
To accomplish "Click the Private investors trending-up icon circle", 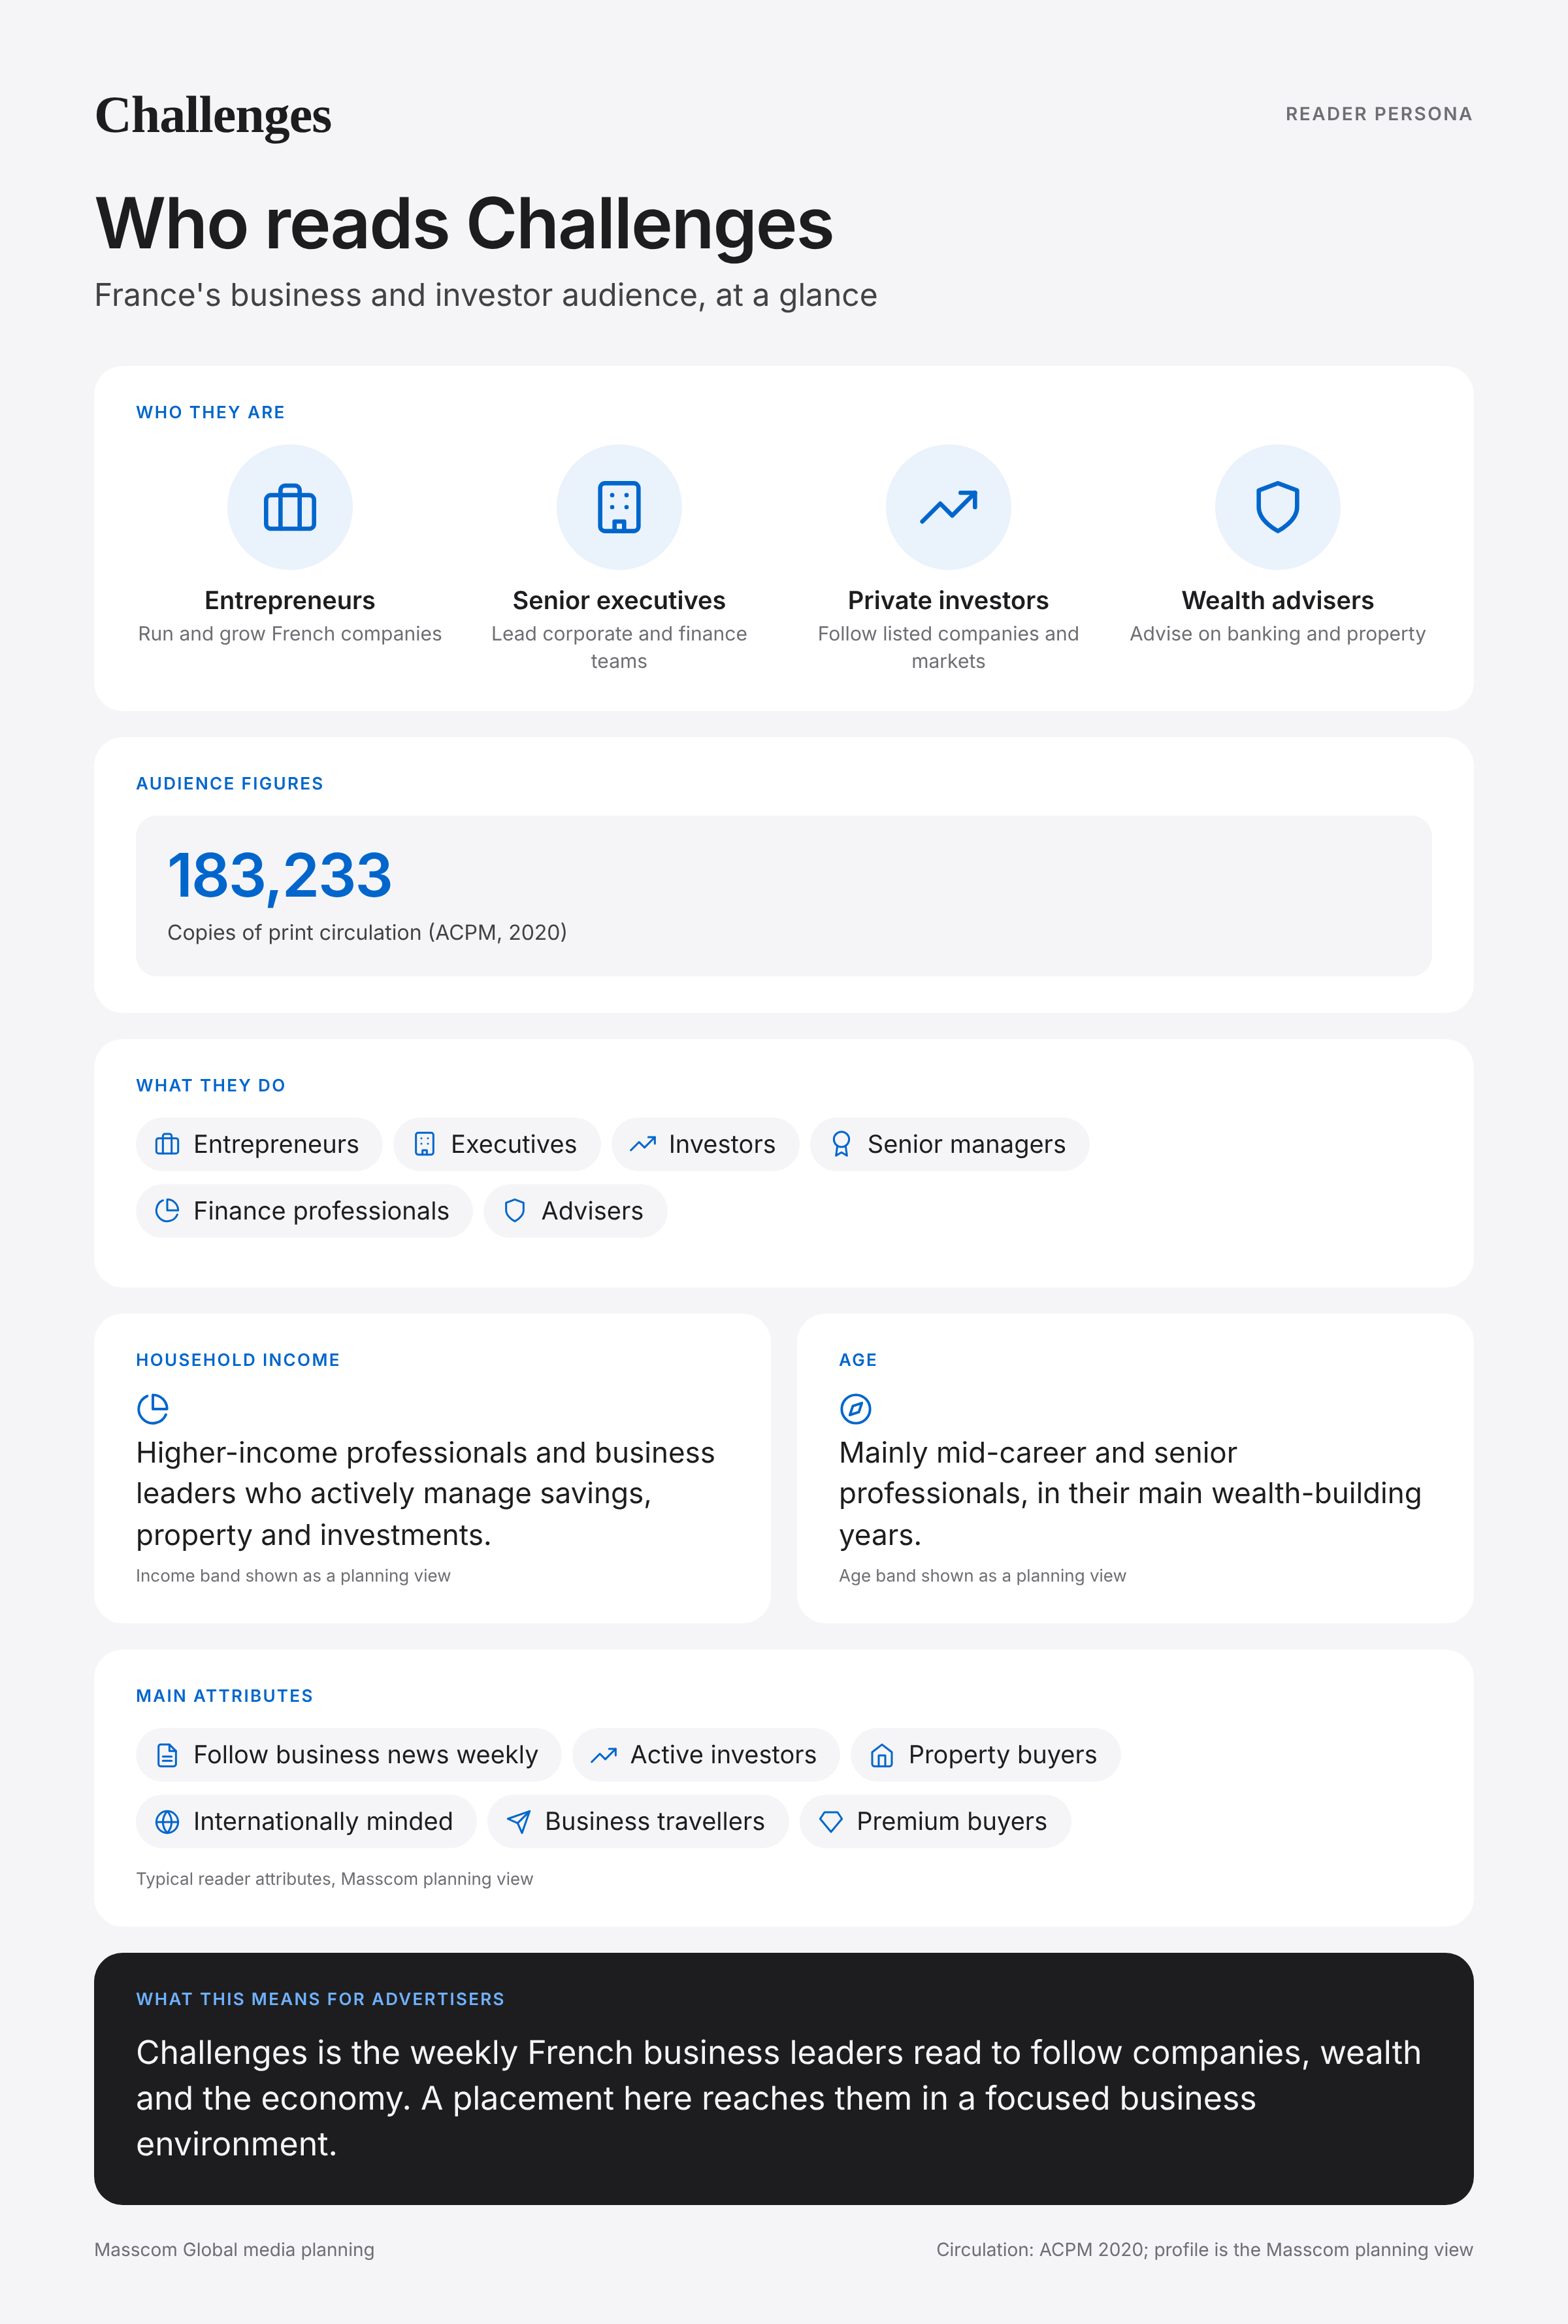I will pos(949,507).
